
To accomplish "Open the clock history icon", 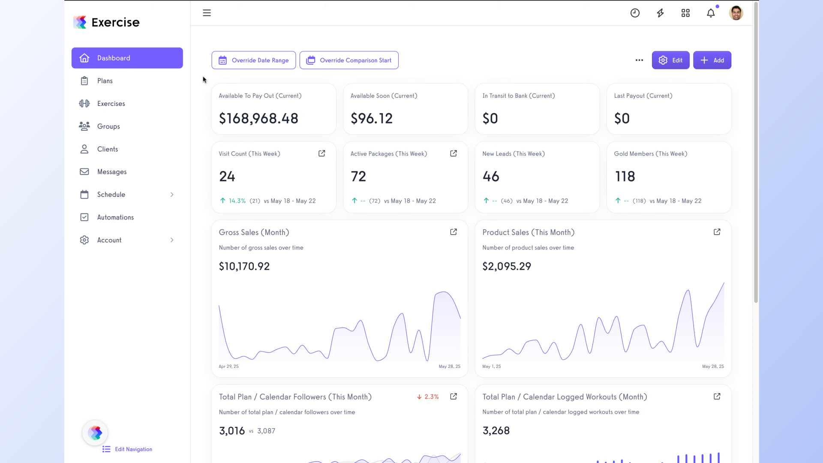I will [635, 13].
